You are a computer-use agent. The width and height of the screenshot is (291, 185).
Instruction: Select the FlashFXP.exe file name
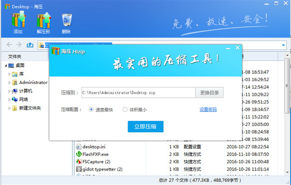(x=96, y=154)
